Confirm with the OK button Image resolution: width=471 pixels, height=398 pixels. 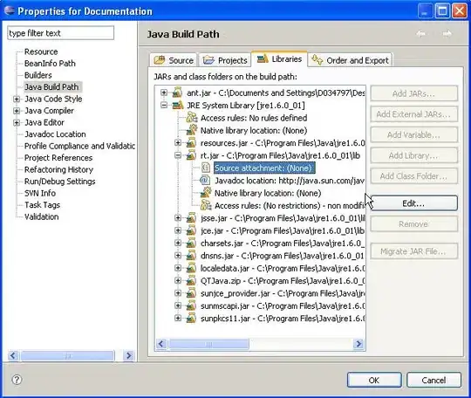pyautogui.click(x=374, y=381)
